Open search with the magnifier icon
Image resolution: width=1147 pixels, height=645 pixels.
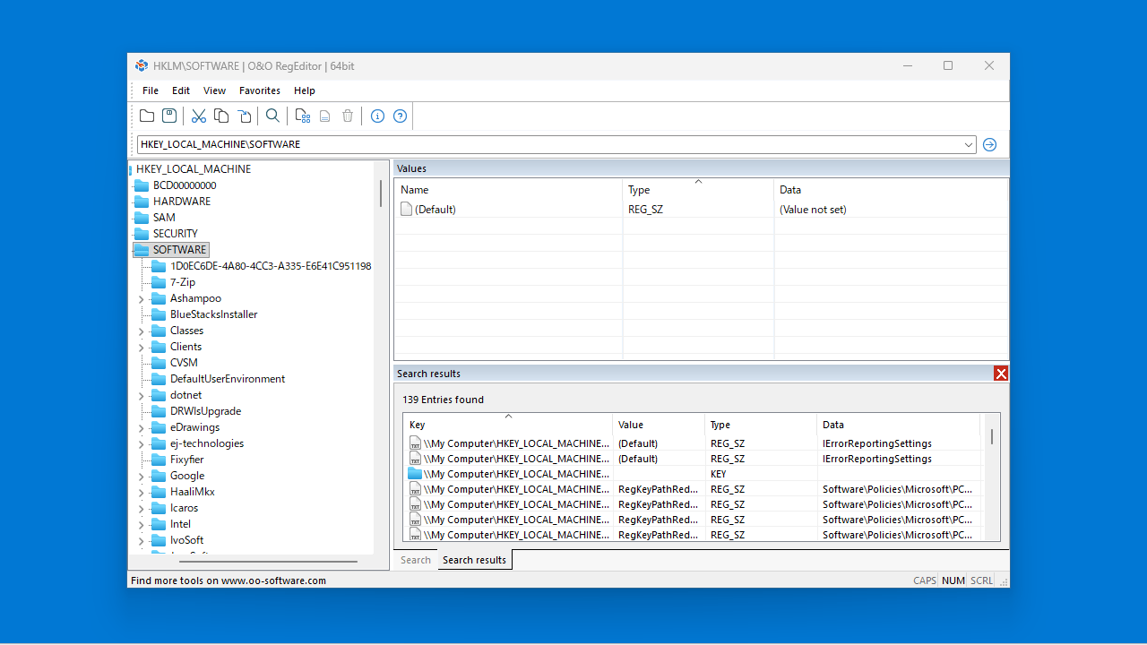click(273, 116)
